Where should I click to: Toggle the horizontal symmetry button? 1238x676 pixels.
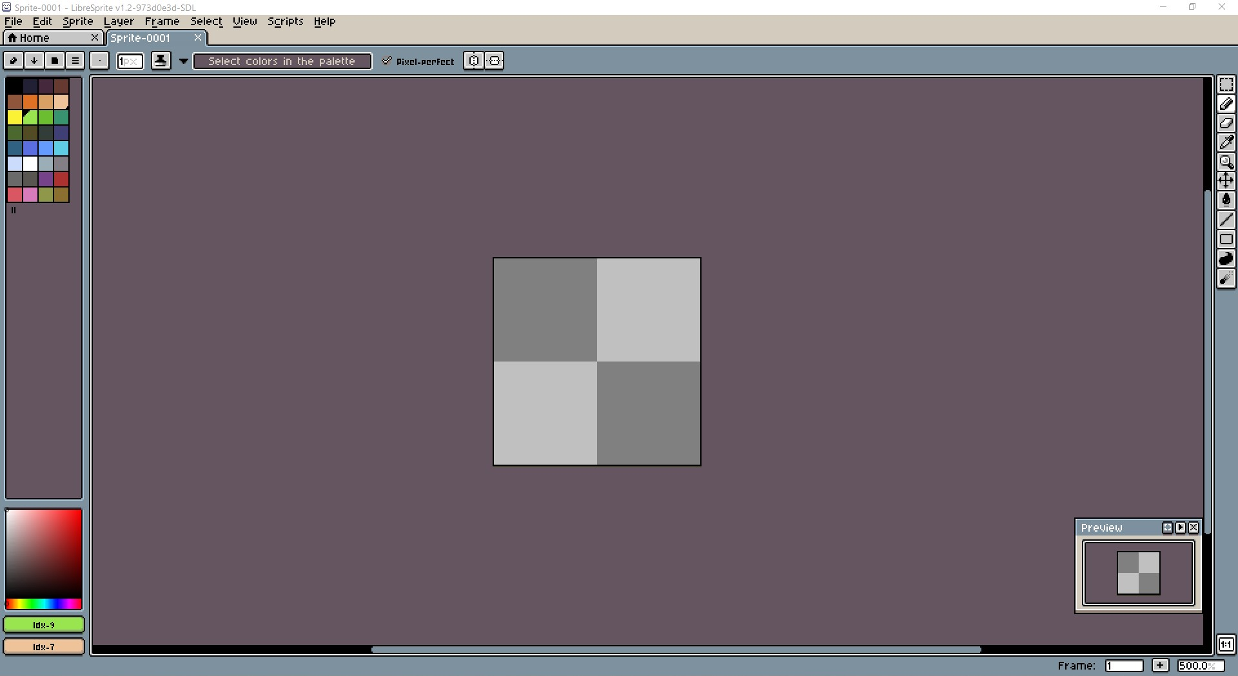pos(474,61)
